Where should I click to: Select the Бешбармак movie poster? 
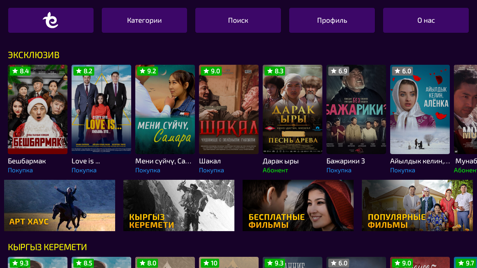point(38,109)
